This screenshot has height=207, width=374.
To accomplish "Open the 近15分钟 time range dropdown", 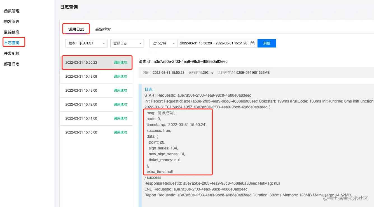I will pos(163,43).
